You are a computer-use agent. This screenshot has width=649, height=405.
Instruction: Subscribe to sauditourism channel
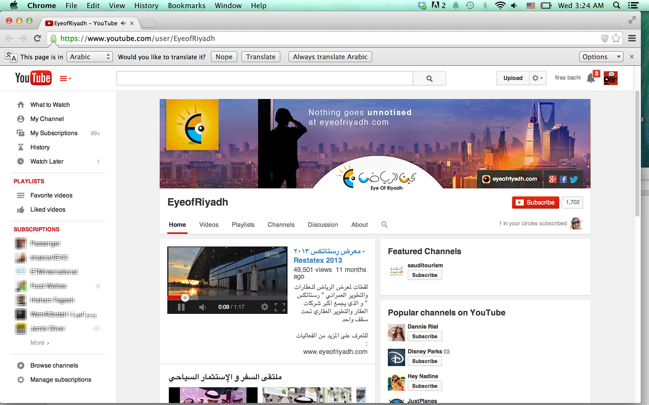click(425, 275)
